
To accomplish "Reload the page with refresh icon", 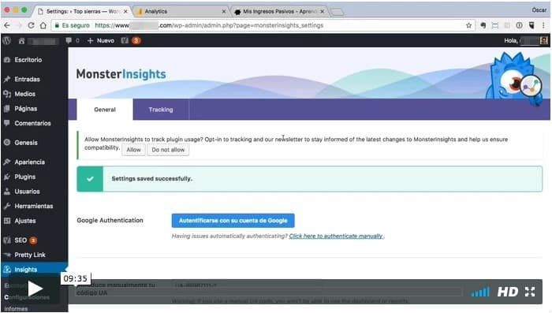I will pyautogui.click(x=31, y=25).
